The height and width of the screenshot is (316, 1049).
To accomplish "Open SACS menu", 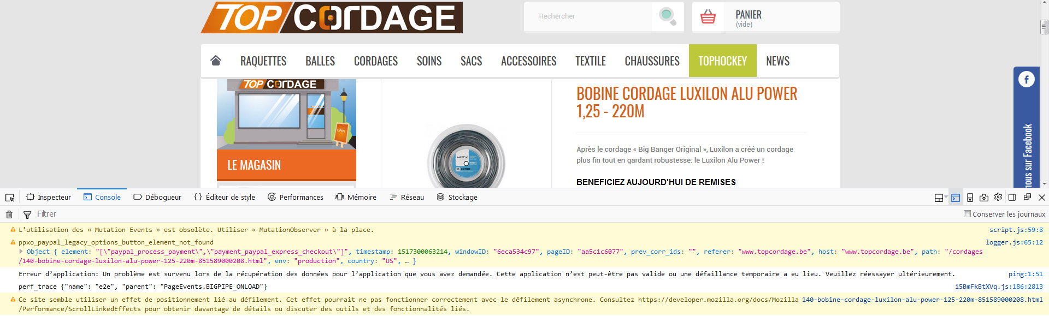I will [471, 61].
